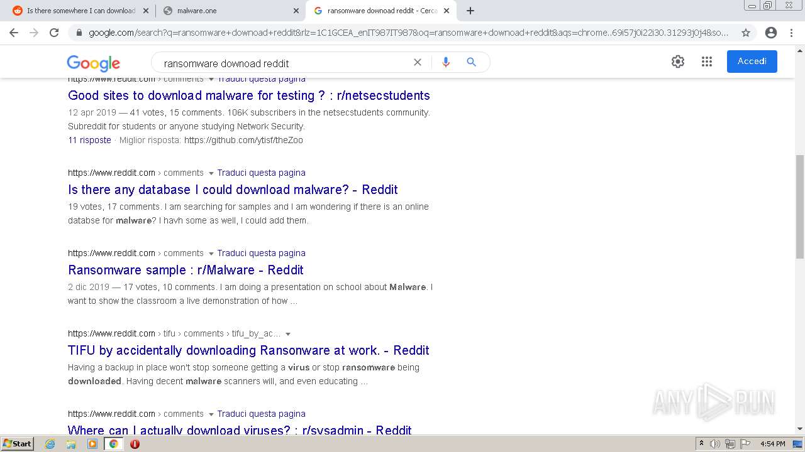The width and height of the screenshot is (805, 452).
Task: Open Windows Explorer folder icon in taskbar
Action: click(x=71, y=444)
